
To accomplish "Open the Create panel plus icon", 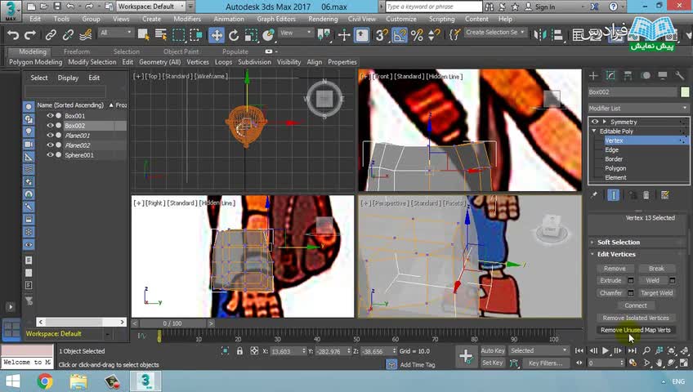I will tap(594, 76).
